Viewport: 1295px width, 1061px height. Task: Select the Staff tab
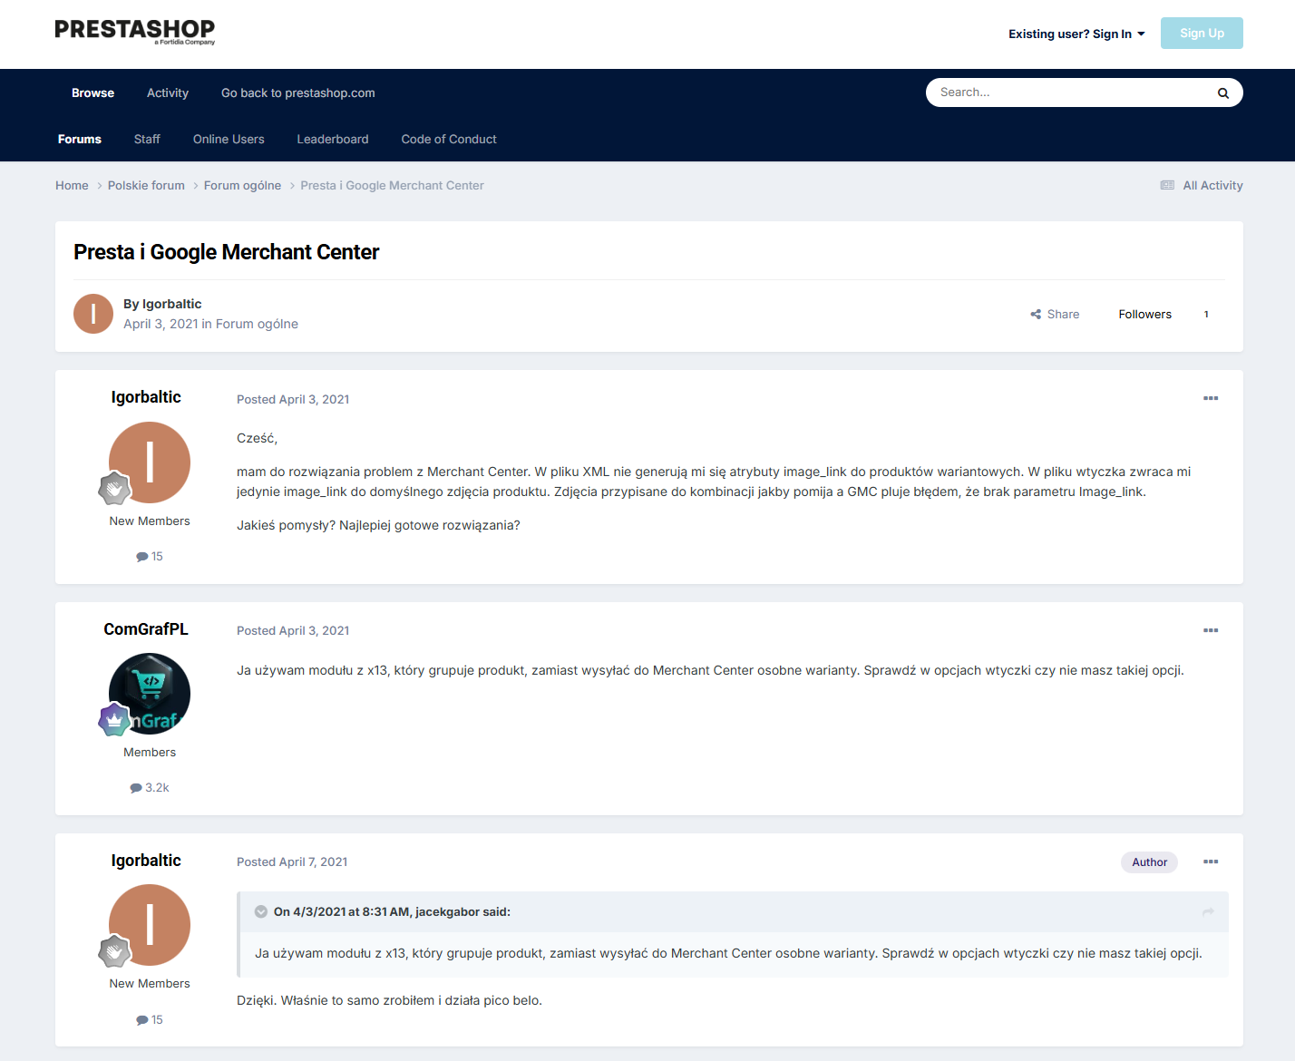pos(147,139)
